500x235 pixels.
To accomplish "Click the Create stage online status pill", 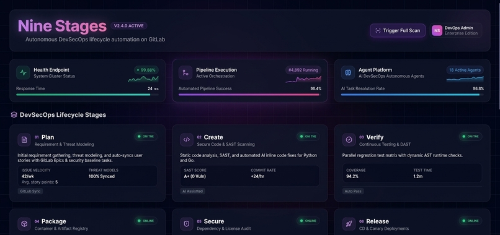I will coord(308,137).
